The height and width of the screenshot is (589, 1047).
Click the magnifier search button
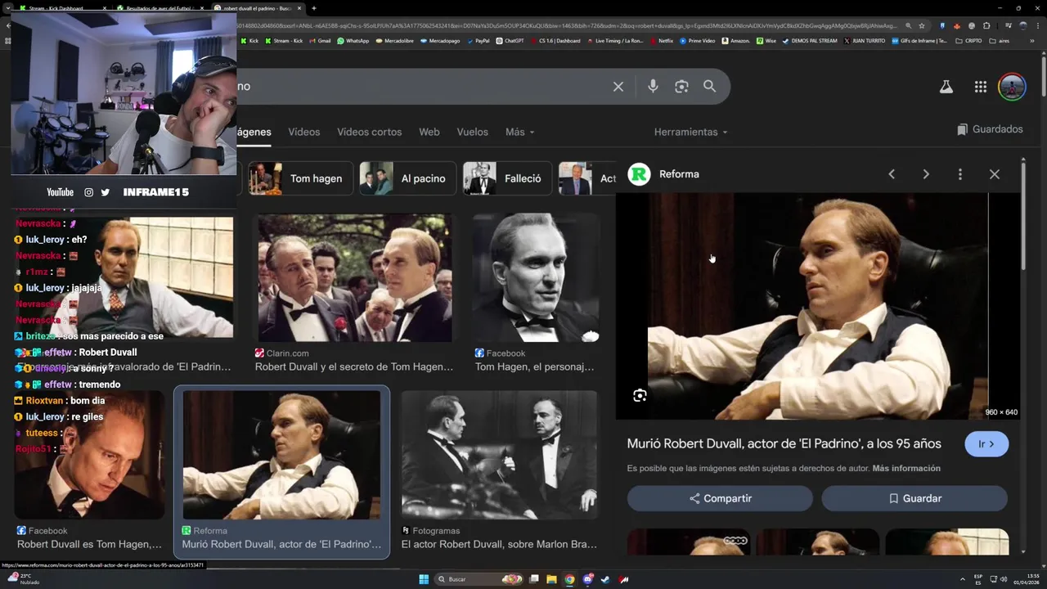tap(709, 86)
